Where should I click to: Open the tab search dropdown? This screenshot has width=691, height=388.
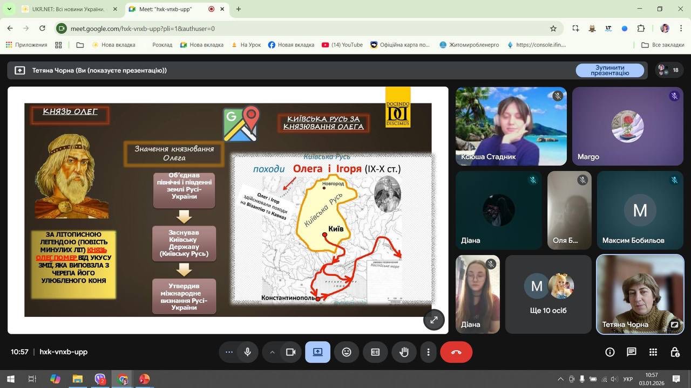(x=9, y=9)
